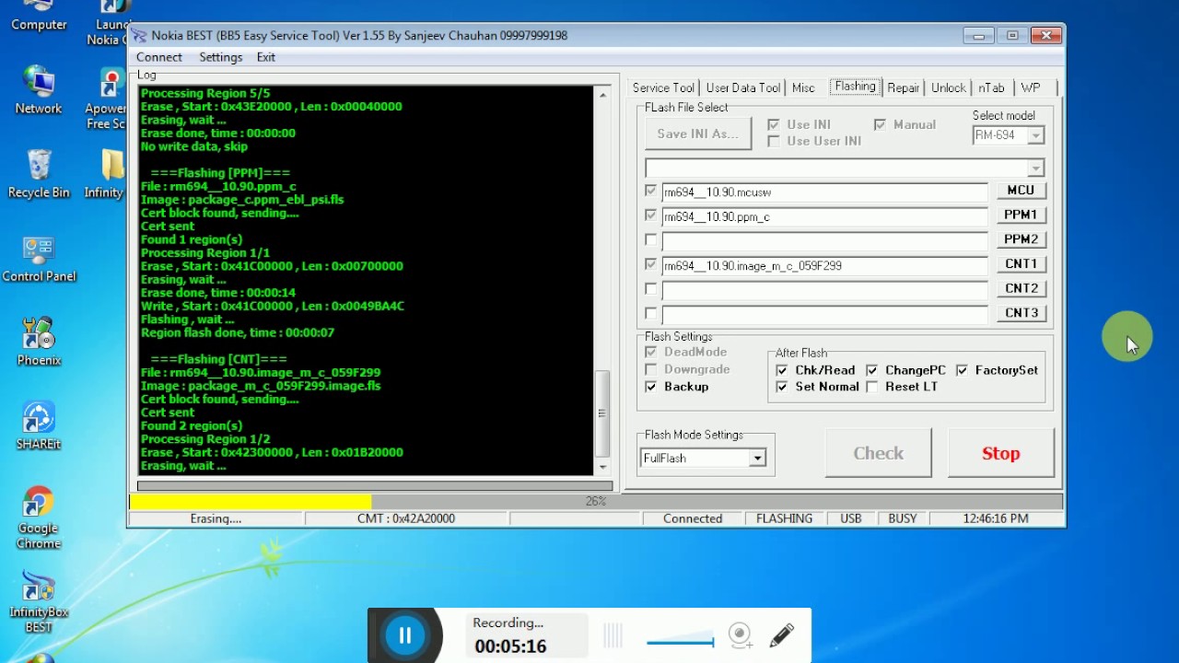Click the rm694__10.90.mcusw file field
1179x663 pixels.
coord(824,192)
